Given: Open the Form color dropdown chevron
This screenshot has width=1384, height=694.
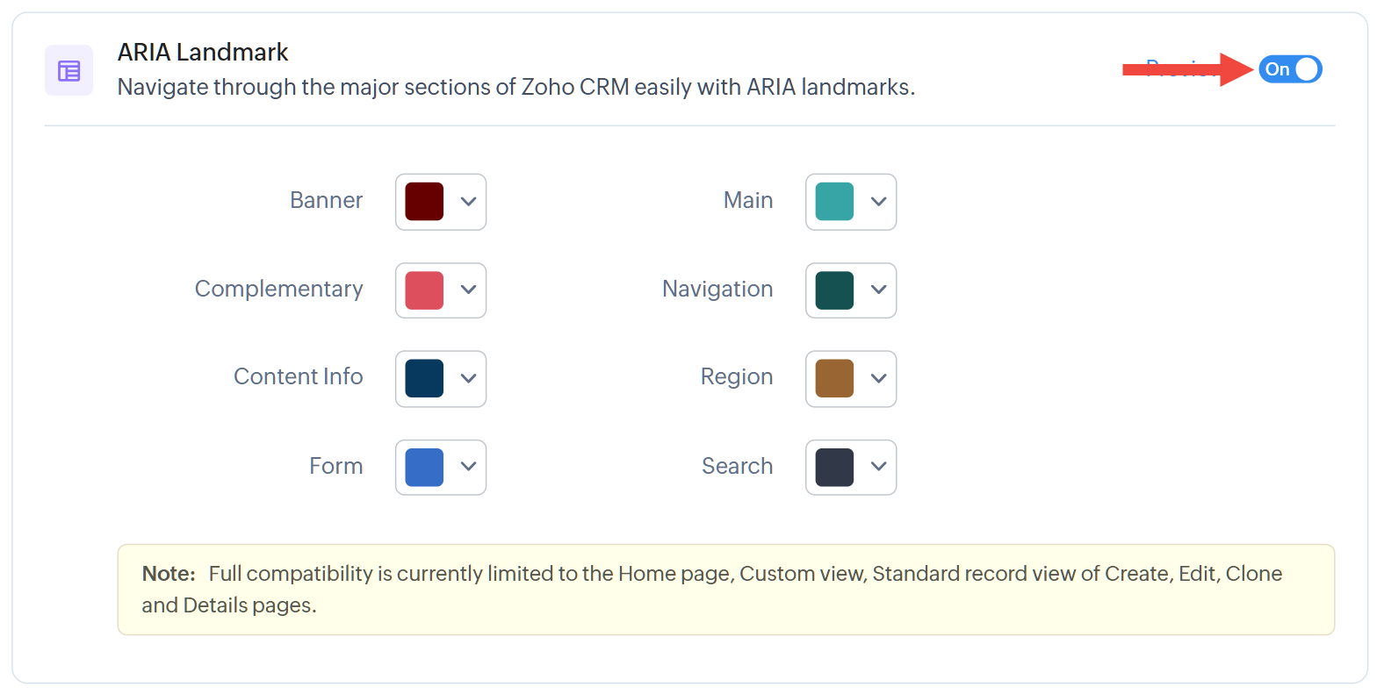Looking at the screenshot, I should pyautogui.click(x=468, y=467).
